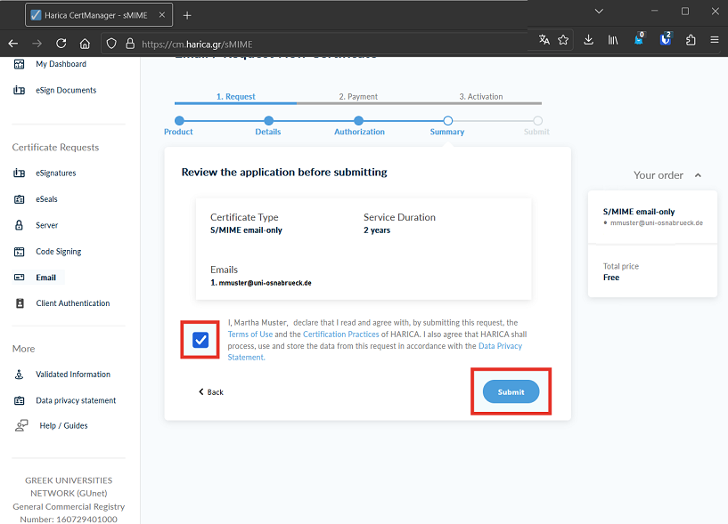
Task: Open the Data privacy statement icon
Action: click(x=19, y=400)
